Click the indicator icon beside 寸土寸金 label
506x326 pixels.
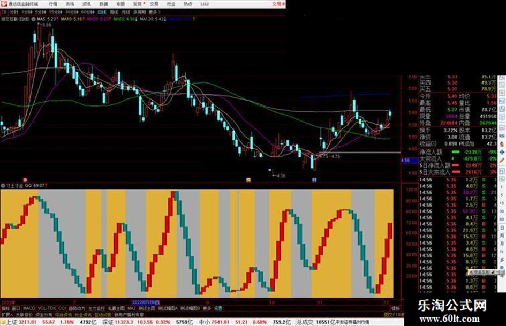tap(3, 186)
